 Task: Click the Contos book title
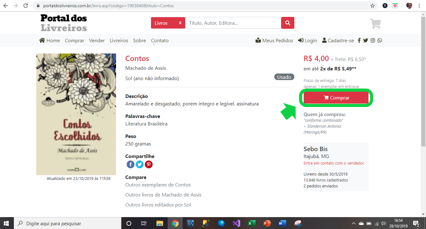(x=137, y=59)
